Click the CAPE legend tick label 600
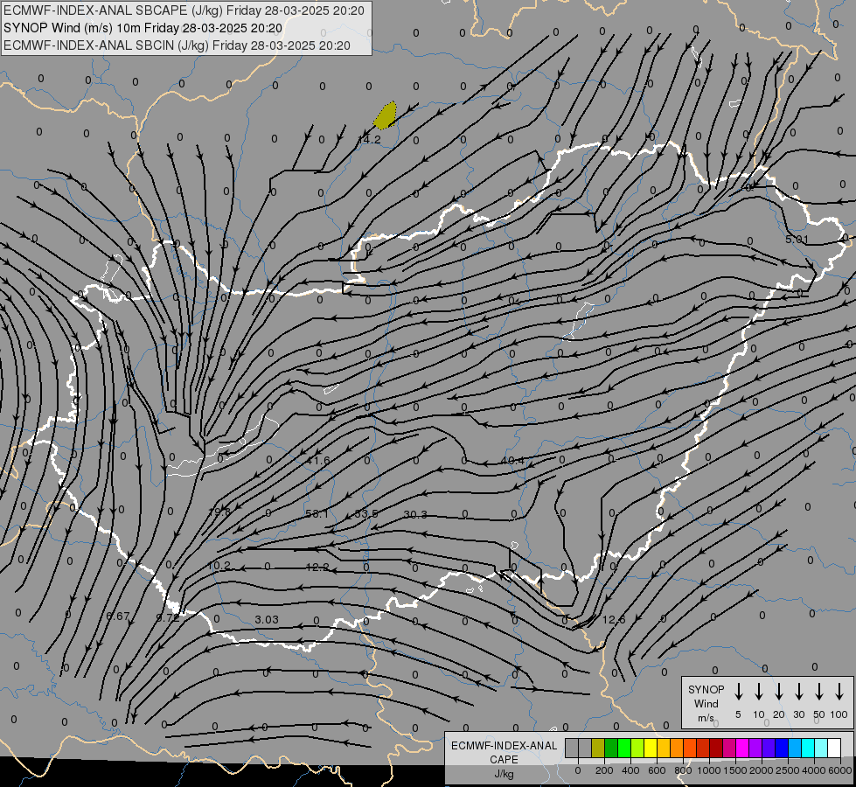This screenshot has width=856, height=787. coord(657,770)
